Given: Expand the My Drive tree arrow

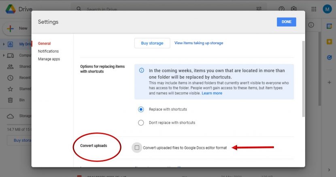Looking at the screenshot, I should pos(4,44).
